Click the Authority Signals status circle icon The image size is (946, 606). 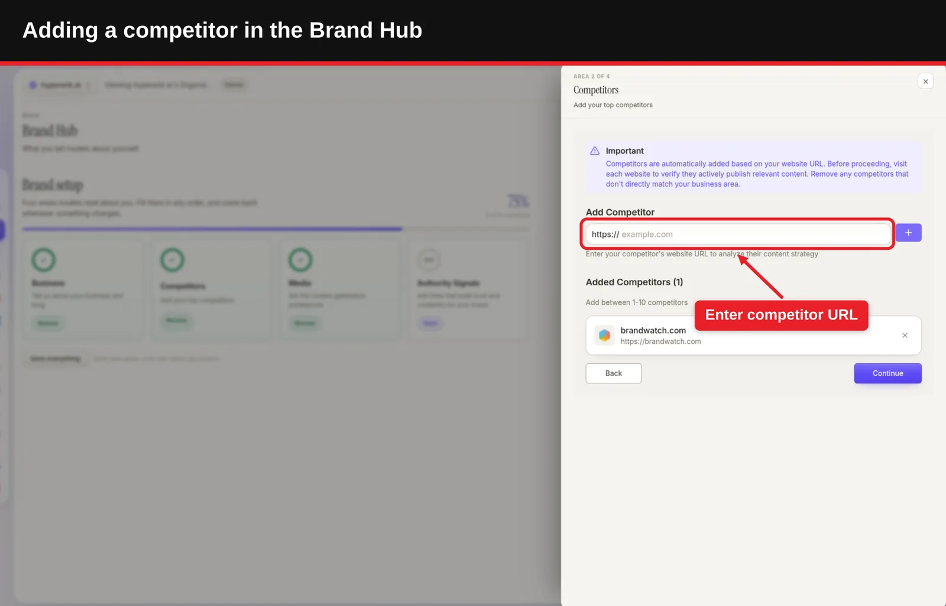[429, 260]
